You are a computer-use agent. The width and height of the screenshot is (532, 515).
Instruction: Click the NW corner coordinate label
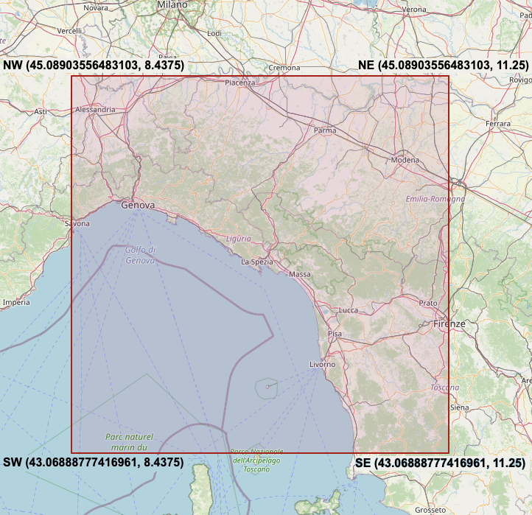pyautogui.click(x=94, y=66)
